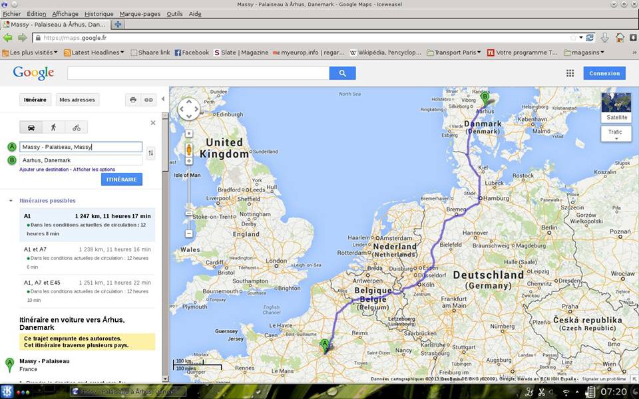Close the directions form with the X

(x=153, y=122)
